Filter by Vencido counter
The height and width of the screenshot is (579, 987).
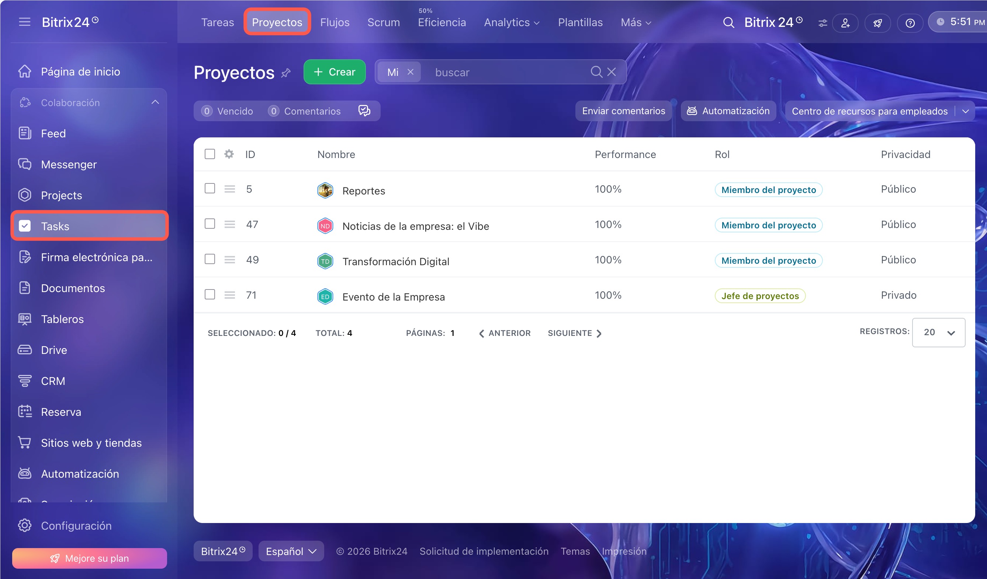tap(227, 111)
